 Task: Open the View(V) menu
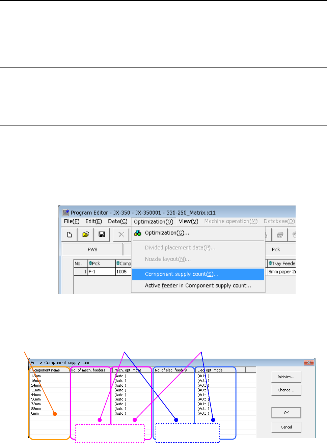coord(188,221)
